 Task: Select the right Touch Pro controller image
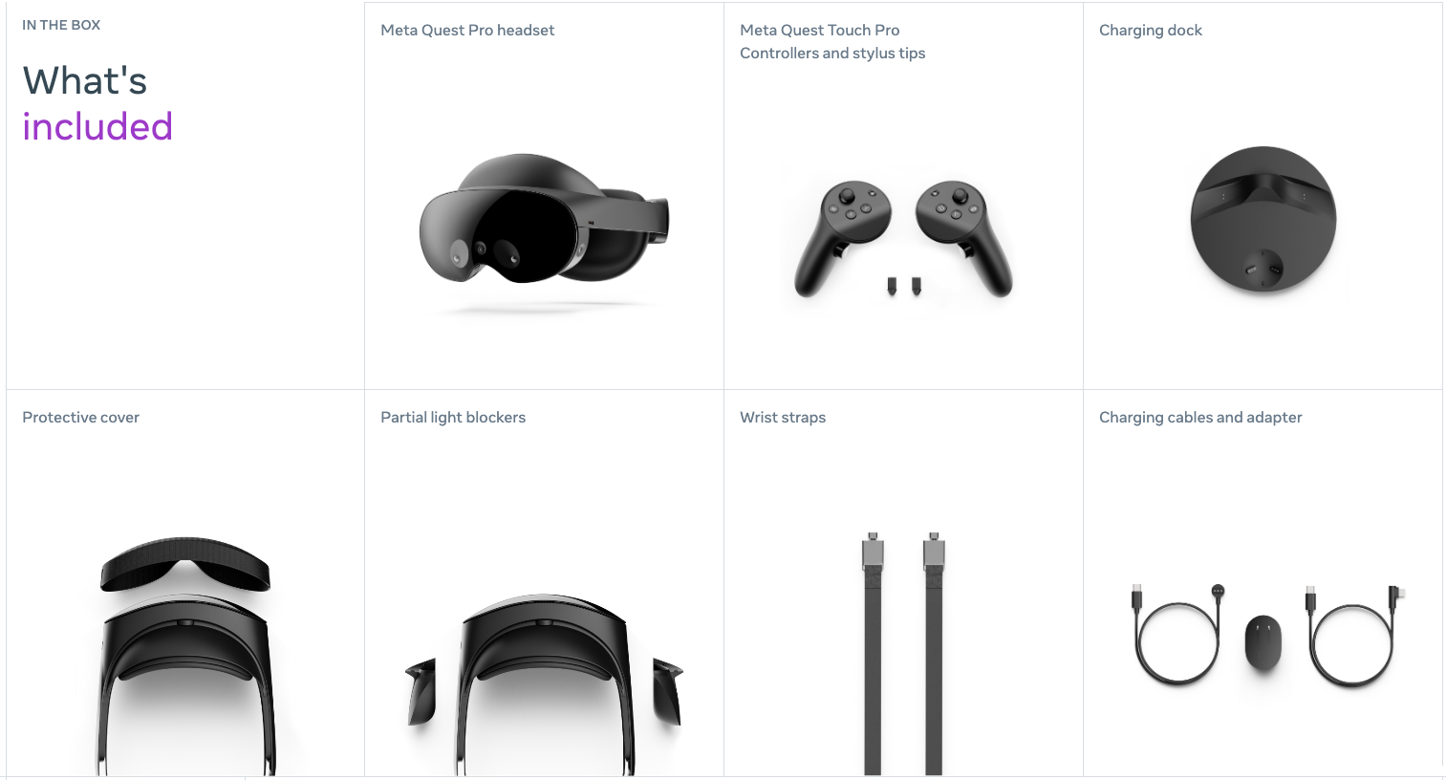(963, 238)
